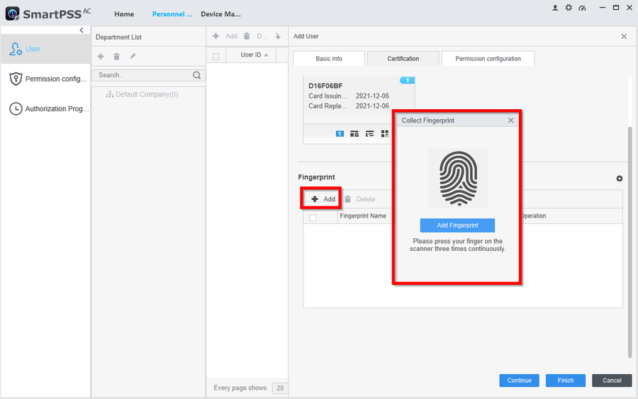The height and width of the screenshot is (399, 638).
Task: Click the search magnifier in Department List
Action: point(196,75)
